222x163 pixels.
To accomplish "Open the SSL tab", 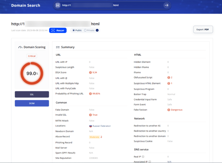I will pos(32,95).
